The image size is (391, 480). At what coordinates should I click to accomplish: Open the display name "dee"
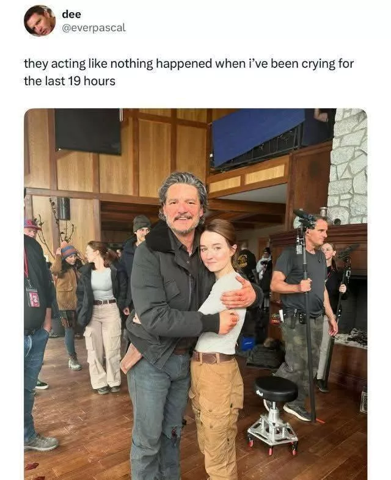coord(71,14)
